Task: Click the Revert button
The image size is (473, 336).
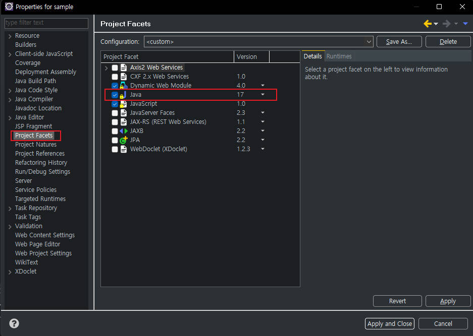Action: [397, 301]
